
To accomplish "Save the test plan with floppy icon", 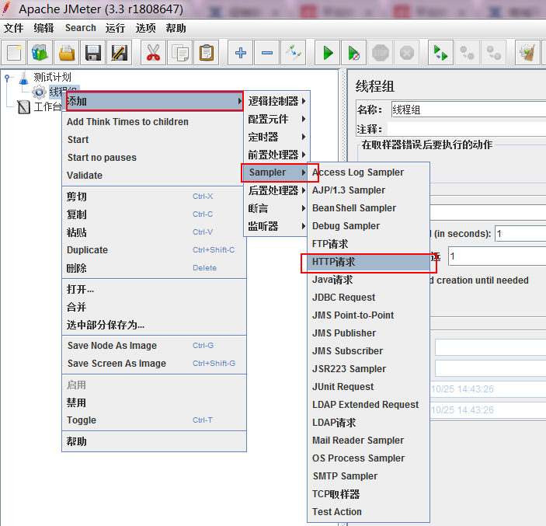I will (x=93, y=53).
